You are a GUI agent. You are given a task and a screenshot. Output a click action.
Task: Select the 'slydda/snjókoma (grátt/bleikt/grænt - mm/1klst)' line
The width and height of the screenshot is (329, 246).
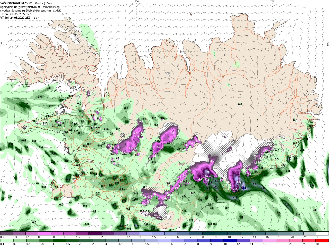31,11
